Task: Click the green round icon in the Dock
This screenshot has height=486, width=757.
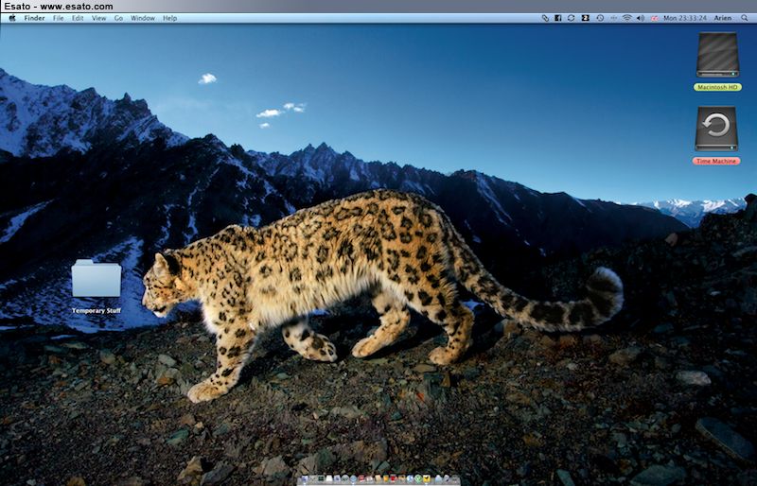Action: [x=418, y=478]
